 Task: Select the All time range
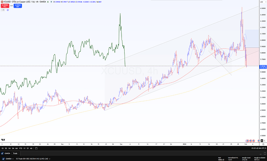coord(31,148)
